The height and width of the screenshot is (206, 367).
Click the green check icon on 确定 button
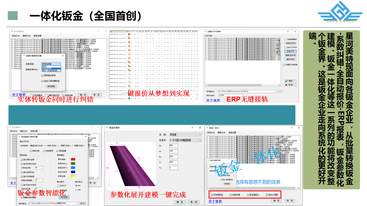coord(286,81)
